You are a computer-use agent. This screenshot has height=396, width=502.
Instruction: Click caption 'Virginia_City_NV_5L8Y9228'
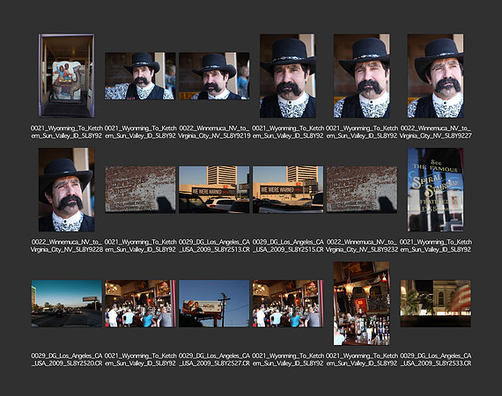[x=67, y=250]
